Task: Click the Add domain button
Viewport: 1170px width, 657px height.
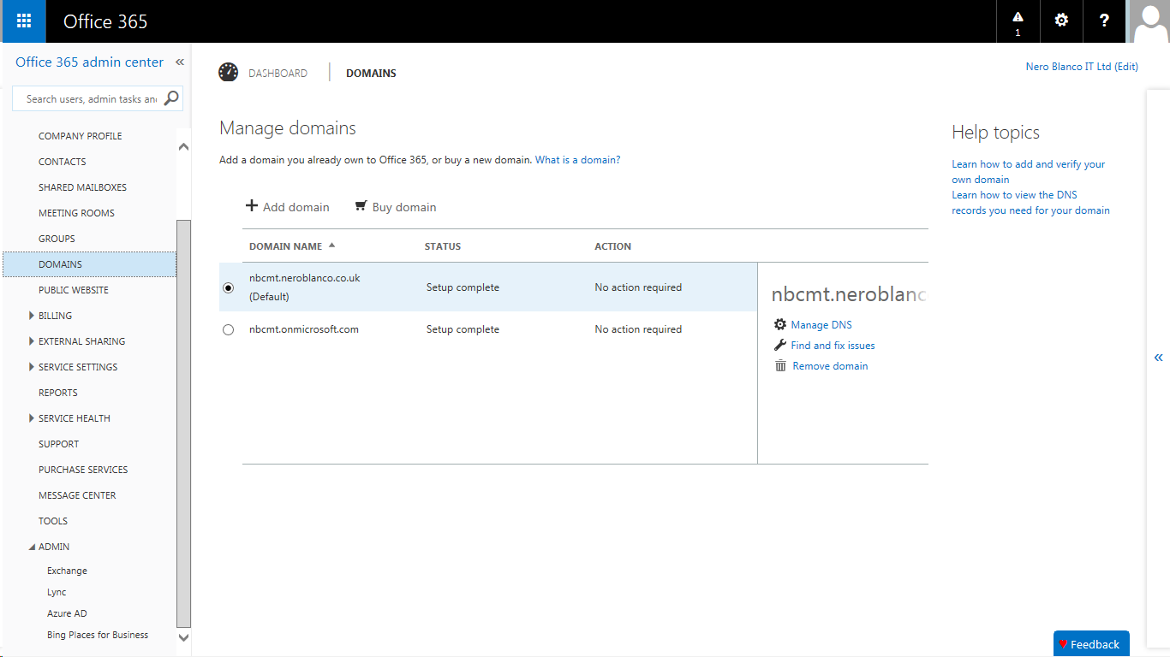Action: tap(287, 207)
